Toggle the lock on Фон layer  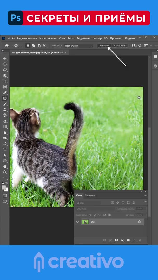pyautogui.click(x=139, y=222)
